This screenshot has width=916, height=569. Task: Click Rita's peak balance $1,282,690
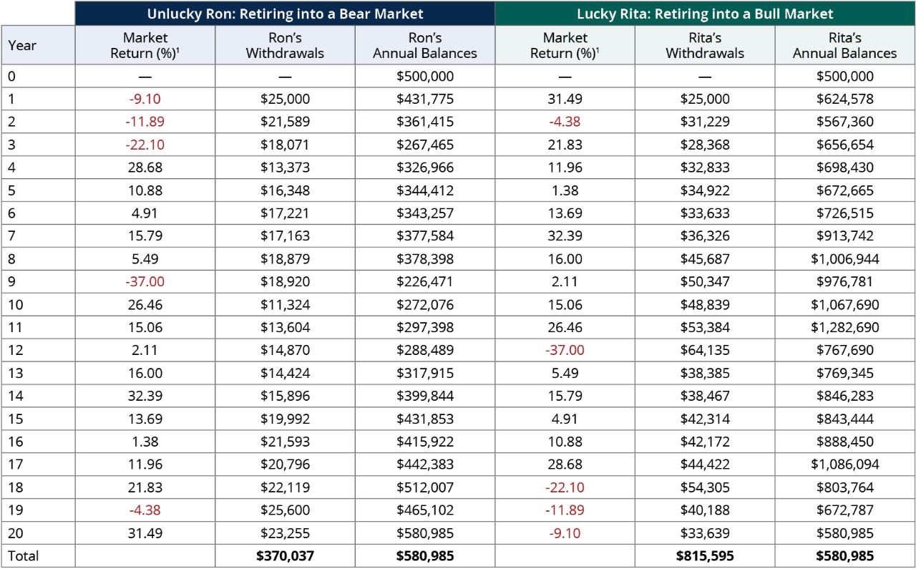845,327
